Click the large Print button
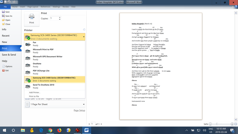The width and height of the screenshot is (238, 134). 32,19
